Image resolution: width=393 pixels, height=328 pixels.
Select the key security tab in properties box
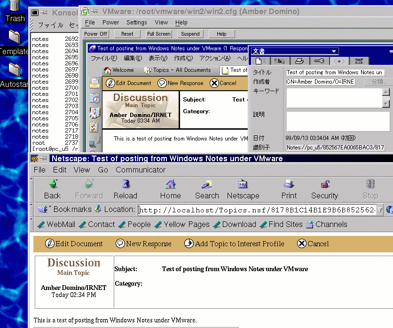click(319, 61)
